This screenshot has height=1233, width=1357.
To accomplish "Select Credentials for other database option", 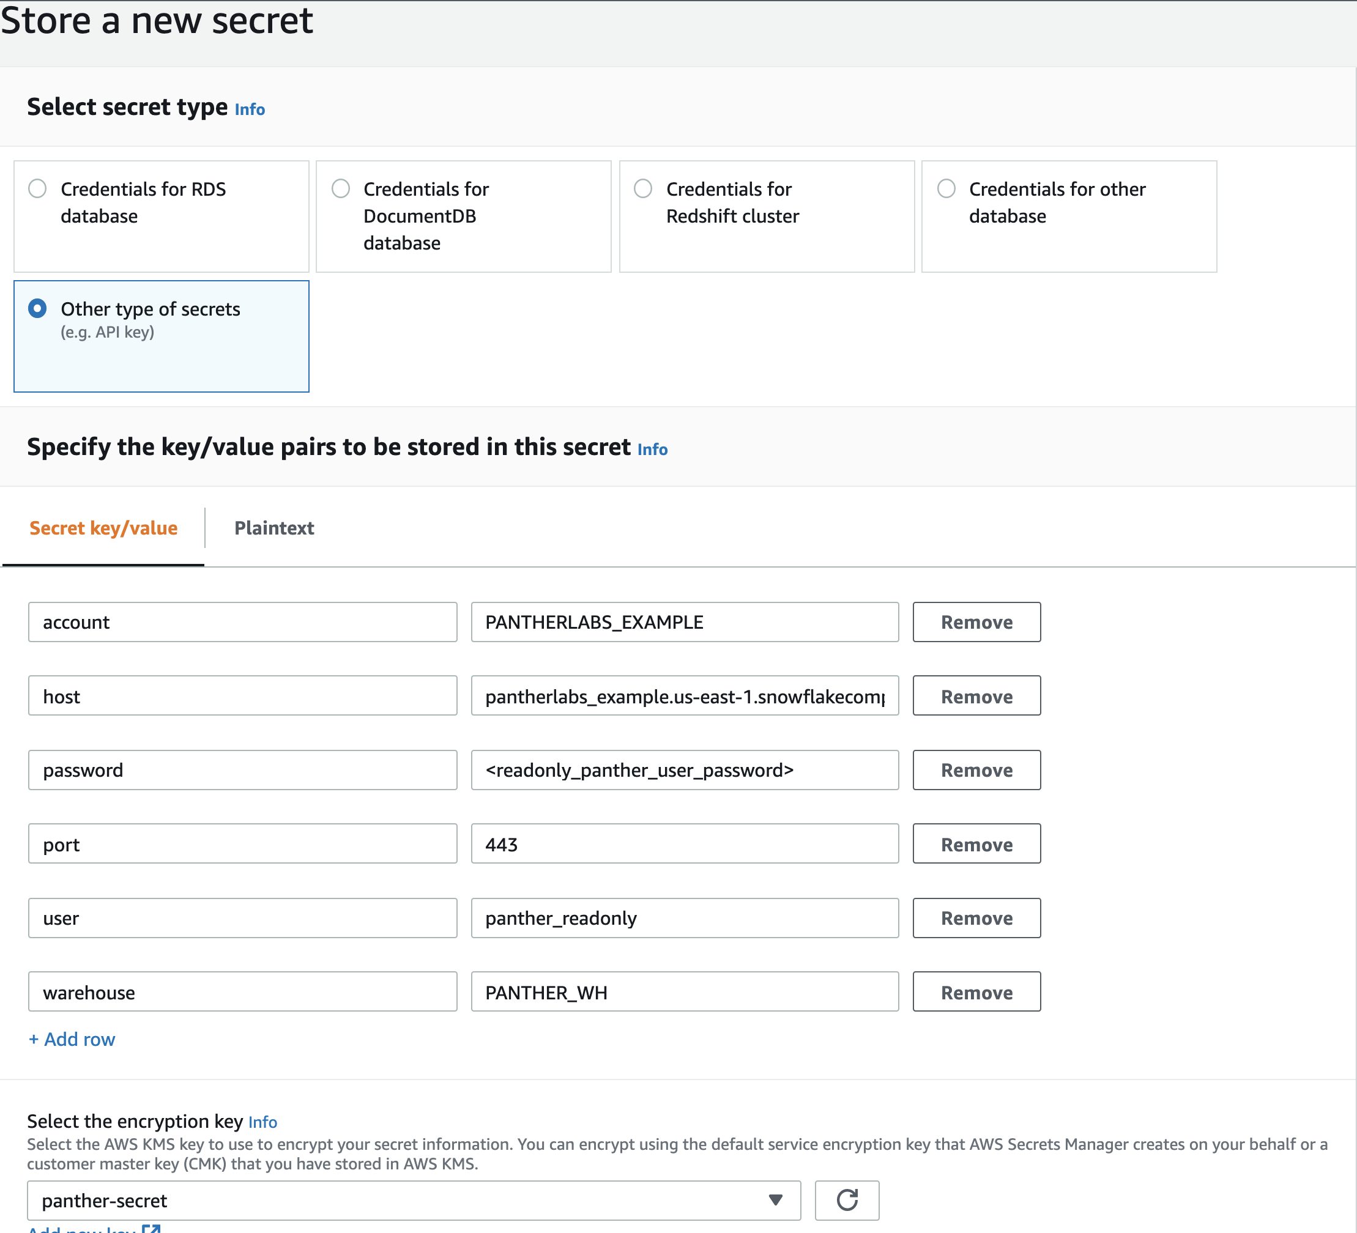I will [946, 189].
